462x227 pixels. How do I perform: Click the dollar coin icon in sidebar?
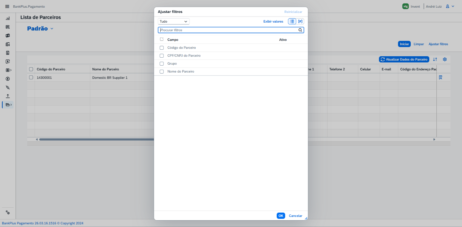8,79
